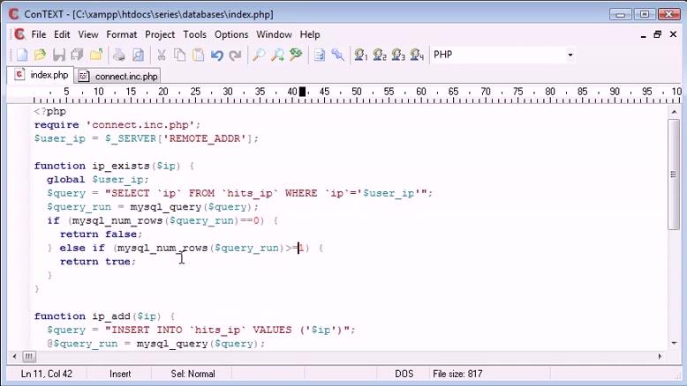Open the Tools menu

coord(194,34)
